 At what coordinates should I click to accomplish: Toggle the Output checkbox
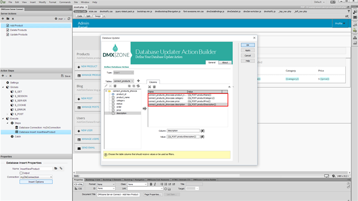pos(21,173)
